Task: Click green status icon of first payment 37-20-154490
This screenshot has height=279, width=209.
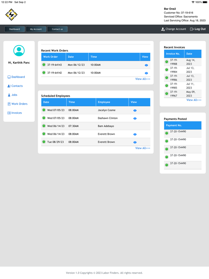Action: pyautogui.click(x=167, y=133)
